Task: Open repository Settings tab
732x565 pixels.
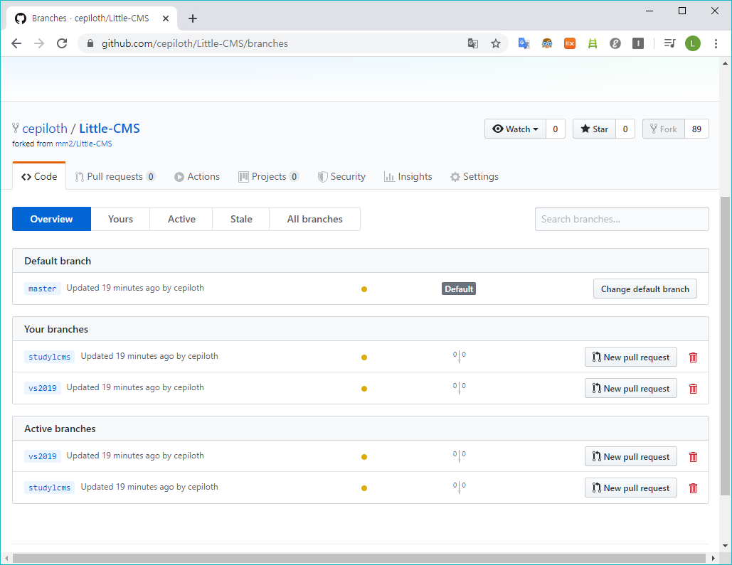Action: click(474, 176)
